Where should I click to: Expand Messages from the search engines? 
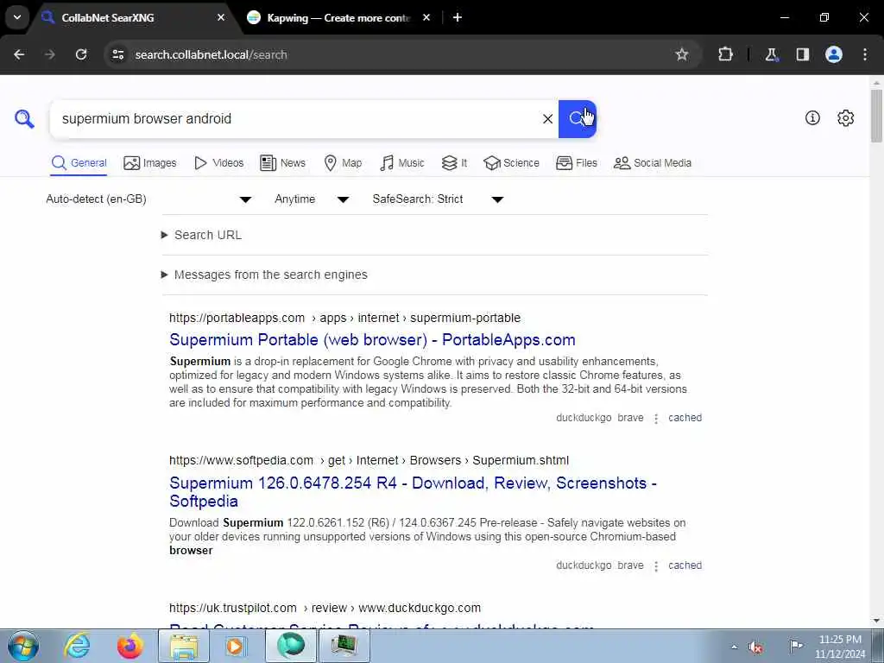coord(264,275)
